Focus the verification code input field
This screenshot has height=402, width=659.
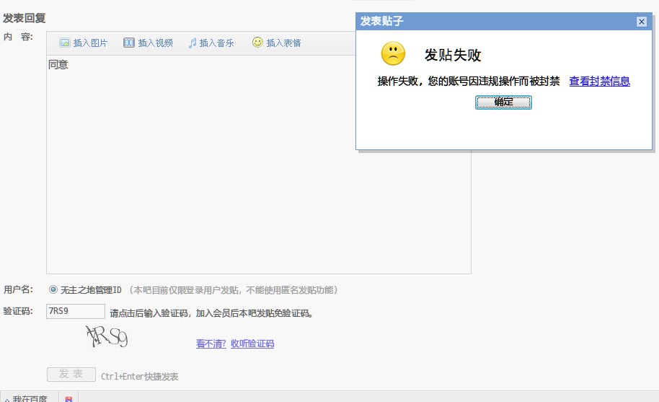[76, 311]
